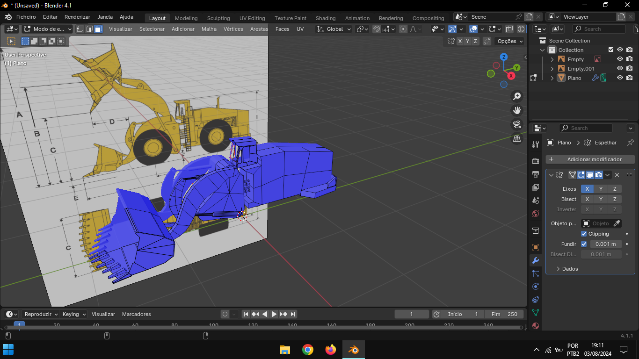This screenshot has width=639, height=359.
Task: Open Output properties tab
Action: [x=536, y=174]
